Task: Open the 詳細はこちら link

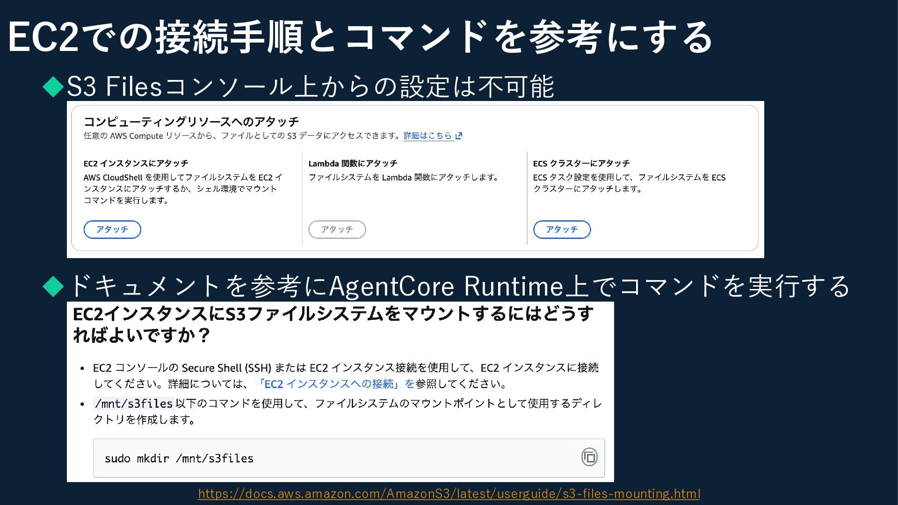Action: 427,136
